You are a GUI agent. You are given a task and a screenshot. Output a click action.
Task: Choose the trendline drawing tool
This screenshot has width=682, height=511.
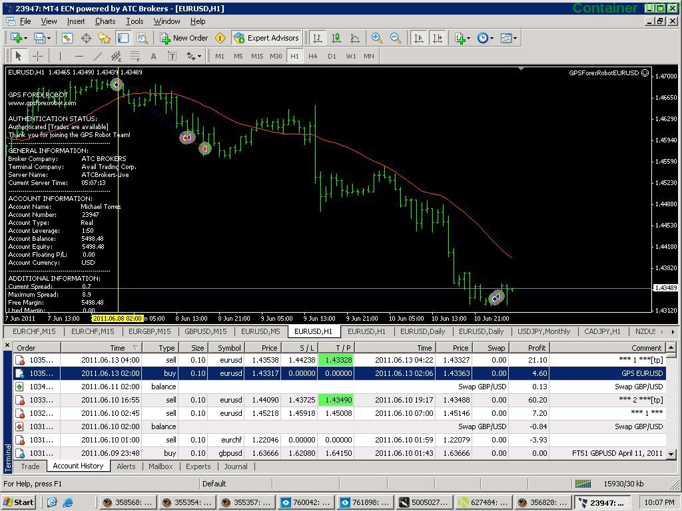pos(98,57)
